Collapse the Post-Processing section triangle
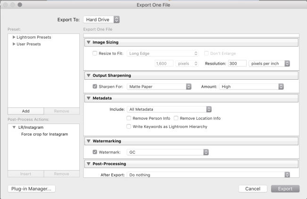The height and width of the screenshot is (199, 307). [89, 164]
